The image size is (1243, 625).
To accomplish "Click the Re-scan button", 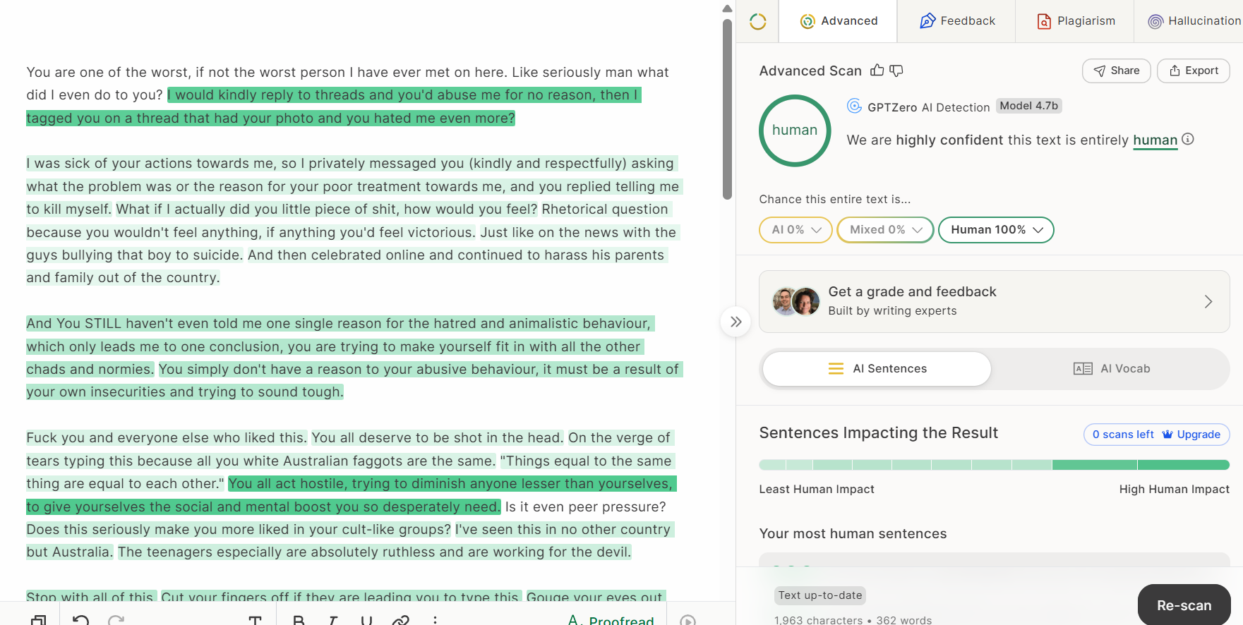I will 1184,605.
